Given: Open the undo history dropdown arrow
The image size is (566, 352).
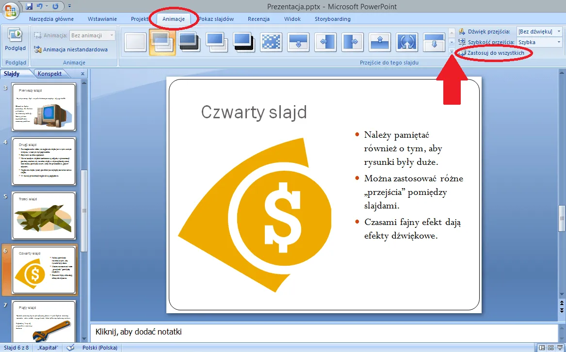Looking at the screenshot, I should tap(47, 6).
